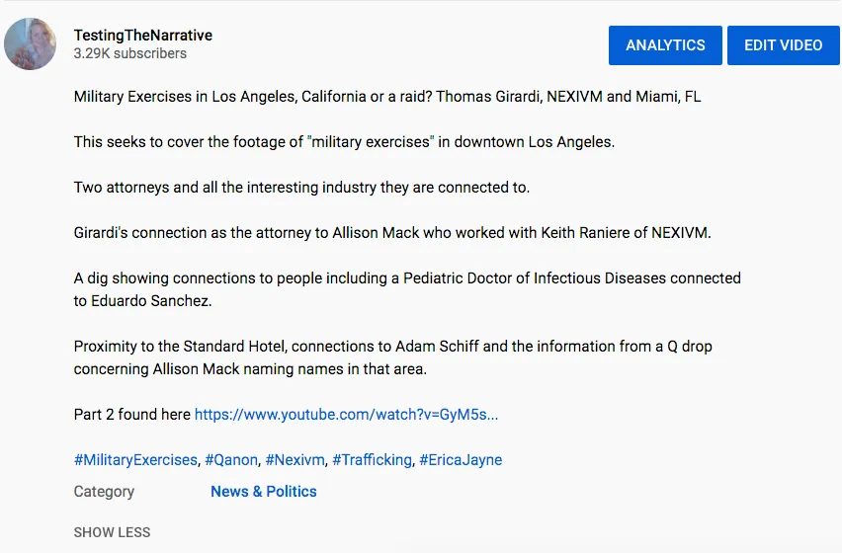Visit the #Trafficking hashtag page

click(373, 460)
